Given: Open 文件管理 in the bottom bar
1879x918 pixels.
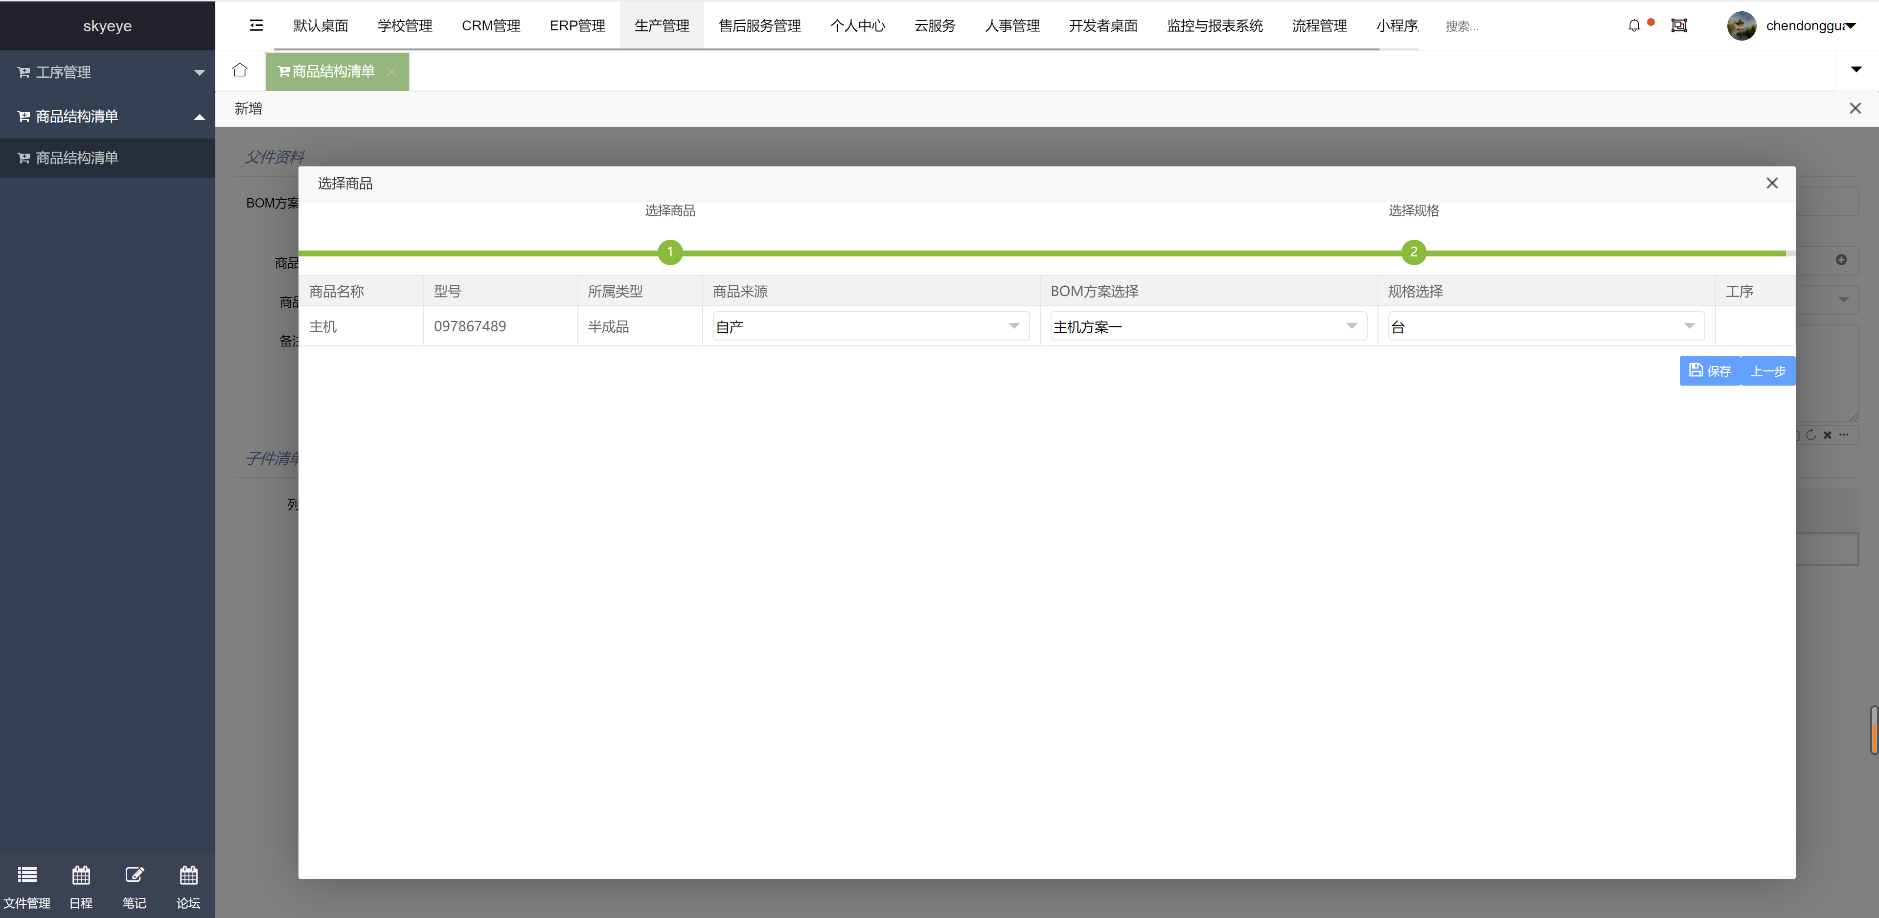Looking at the screenshot, I should pos(27,887).
